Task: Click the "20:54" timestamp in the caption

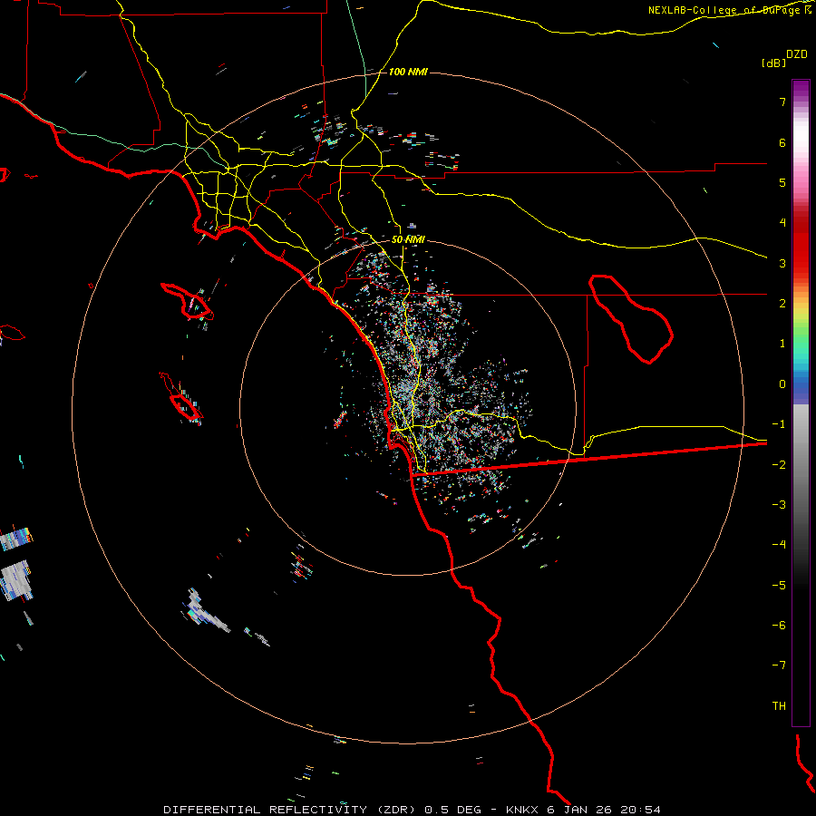Action: click(x=640, y=810)
